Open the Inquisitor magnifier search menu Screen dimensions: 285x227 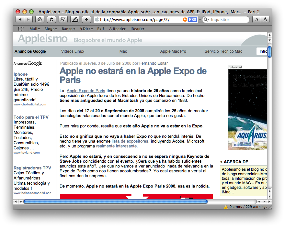pos(206,20)
